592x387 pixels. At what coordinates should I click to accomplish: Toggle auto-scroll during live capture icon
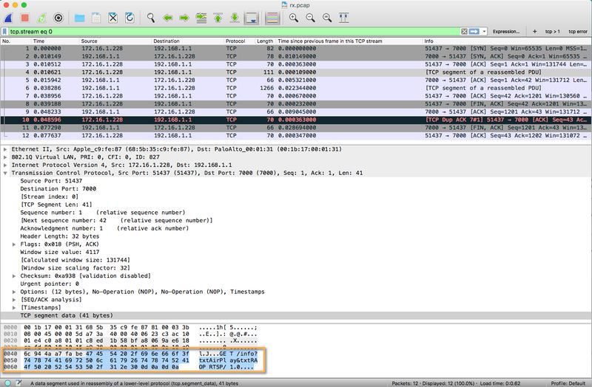coord(252,16)
